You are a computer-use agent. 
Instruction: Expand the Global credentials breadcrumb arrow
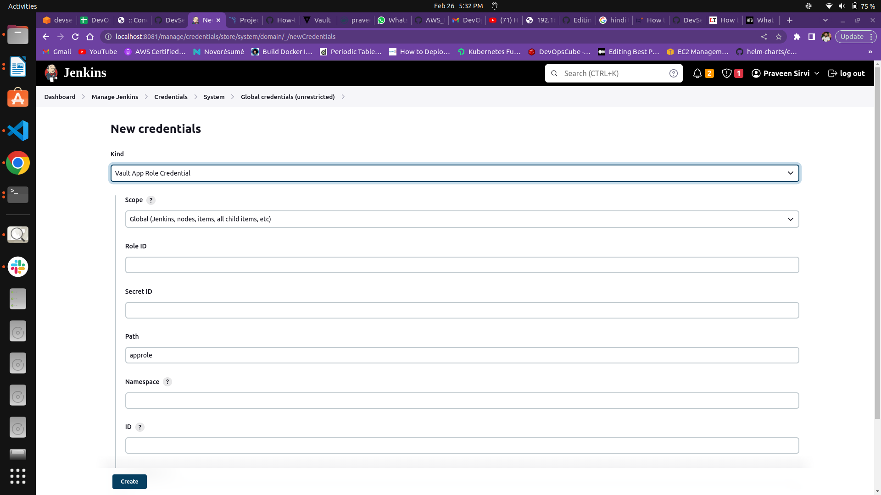click(x=343, y=97)
